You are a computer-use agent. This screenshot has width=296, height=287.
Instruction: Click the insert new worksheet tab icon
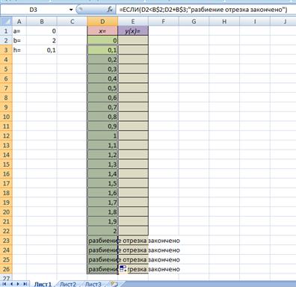pos(114,284)
